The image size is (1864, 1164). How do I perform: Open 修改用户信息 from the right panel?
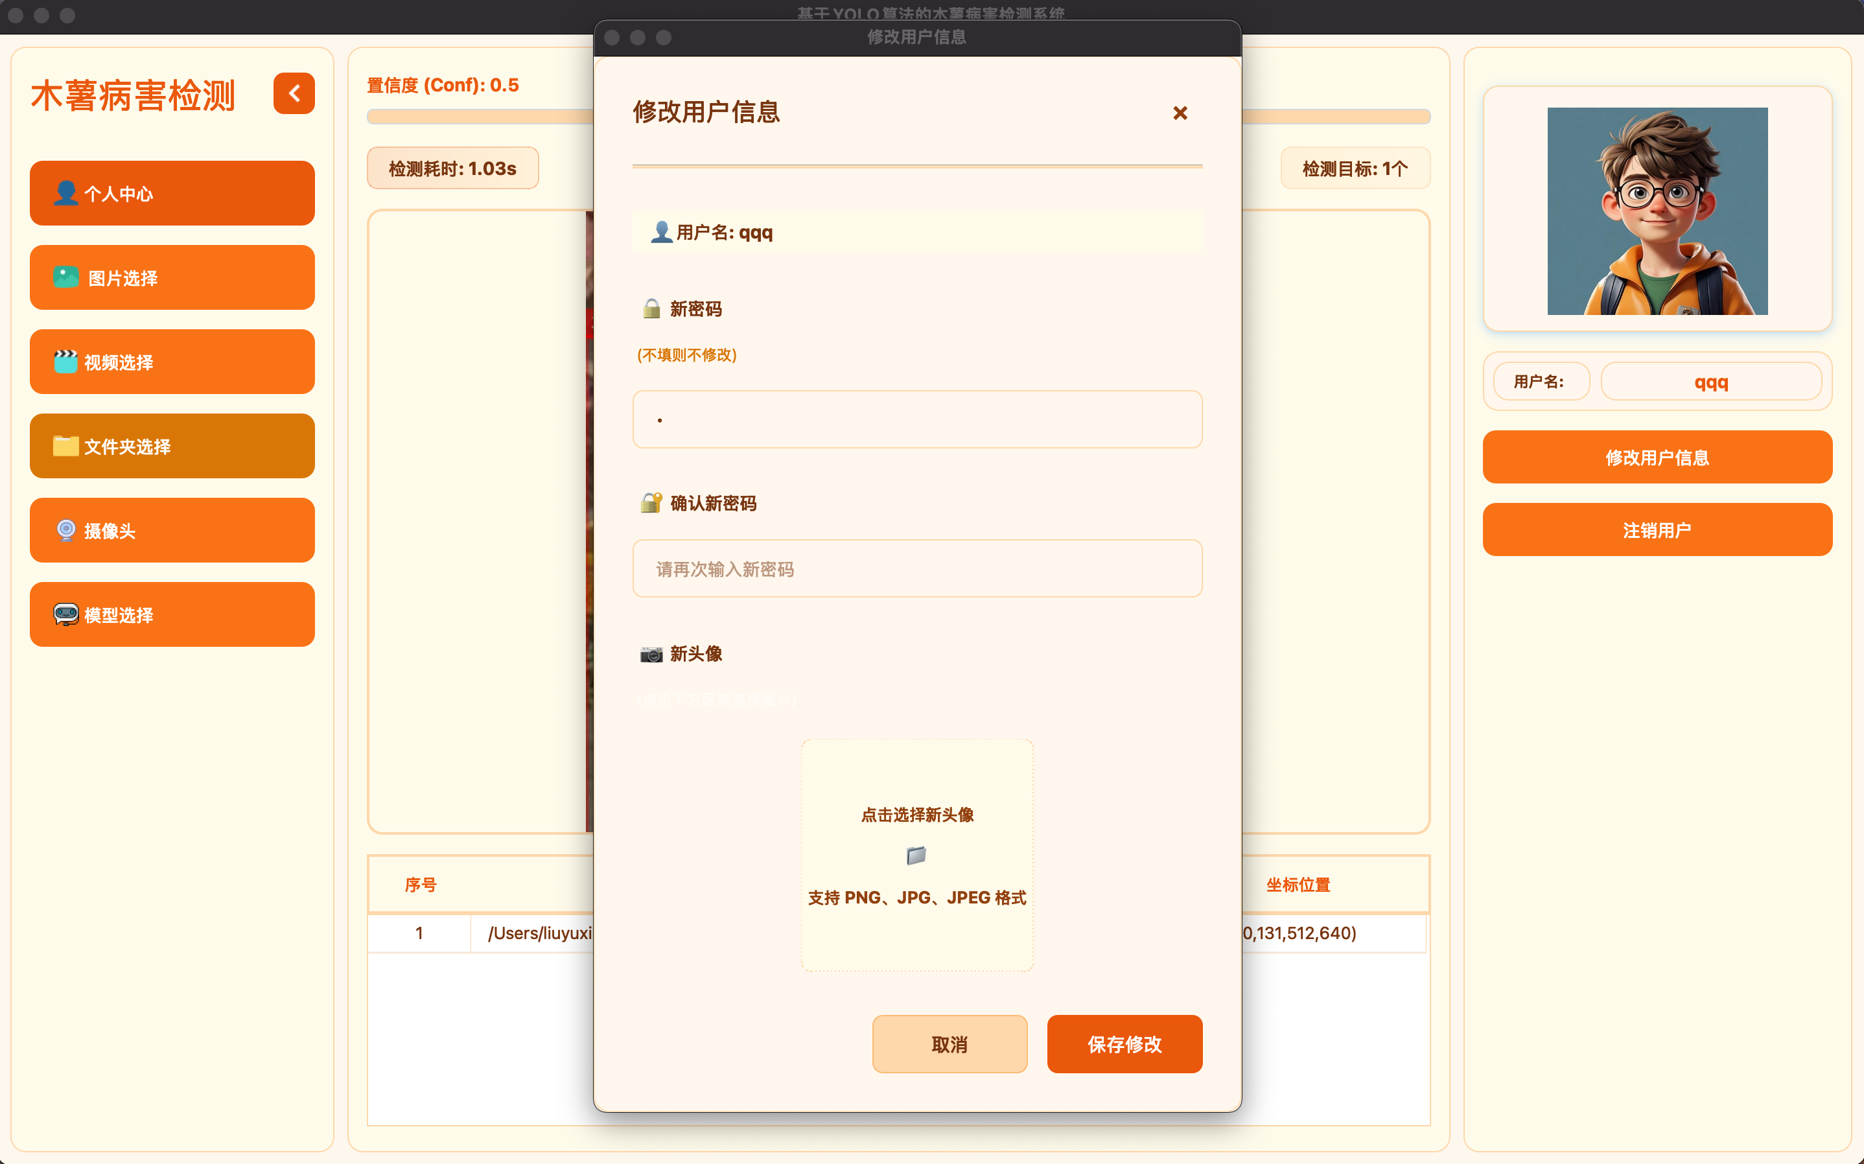pyautogui.click(x=1657, y=456)
